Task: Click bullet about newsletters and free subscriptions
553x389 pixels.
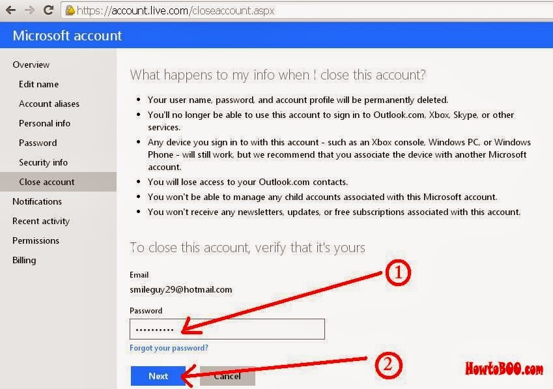Action: coord(334,212)
